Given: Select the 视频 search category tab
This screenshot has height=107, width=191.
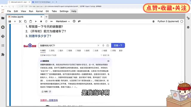Looking at the screenshot, I should tap(69, 51).
